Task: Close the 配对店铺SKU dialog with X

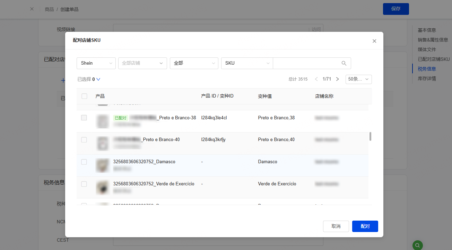Action: click(374, 41)
